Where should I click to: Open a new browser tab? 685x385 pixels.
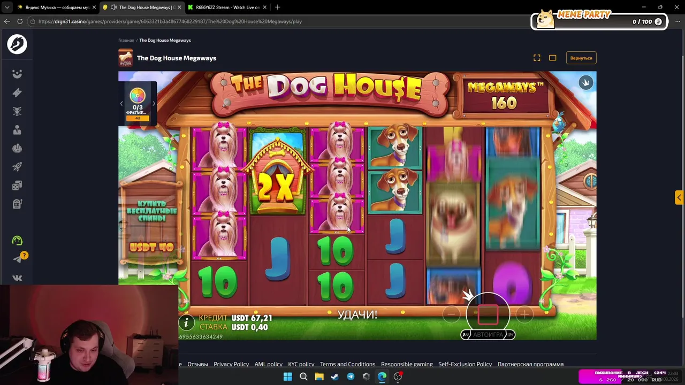(x=277, y=7)
